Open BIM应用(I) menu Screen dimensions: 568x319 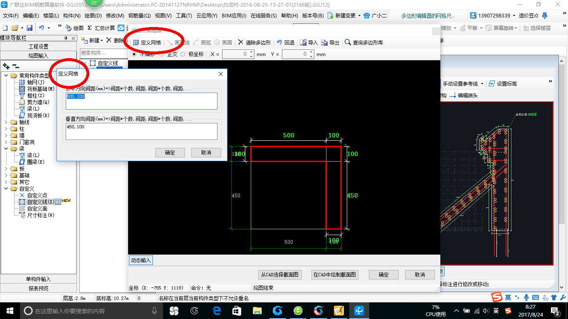(x=234, y=15)
